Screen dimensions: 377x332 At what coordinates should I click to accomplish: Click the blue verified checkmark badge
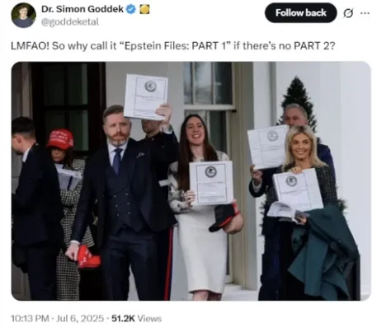pyautogui.click(x=131, y=9)
